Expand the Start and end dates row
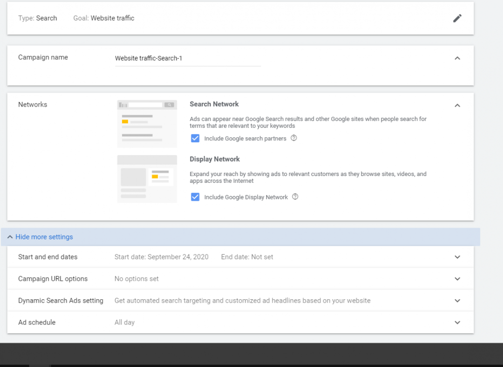 (457, 257)
